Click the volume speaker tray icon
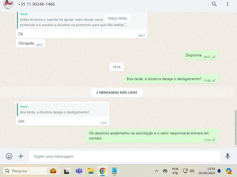 [x=192, y=171]
